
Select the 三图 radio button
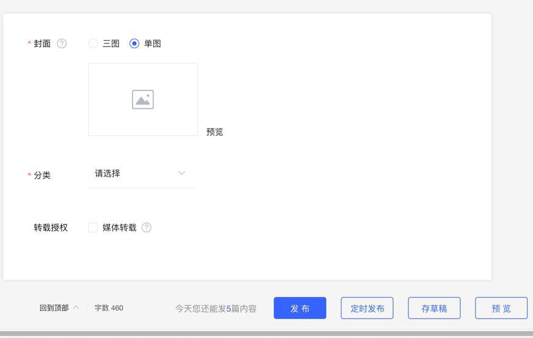(x=93, y=43)
